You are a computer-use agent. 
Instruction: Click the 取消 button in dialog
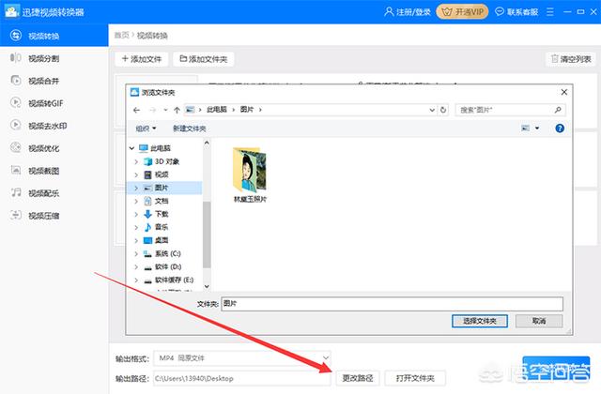[x=538, y=321]
